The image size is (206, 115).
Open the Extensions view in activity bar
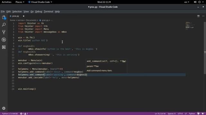click(x=4, y=47)
